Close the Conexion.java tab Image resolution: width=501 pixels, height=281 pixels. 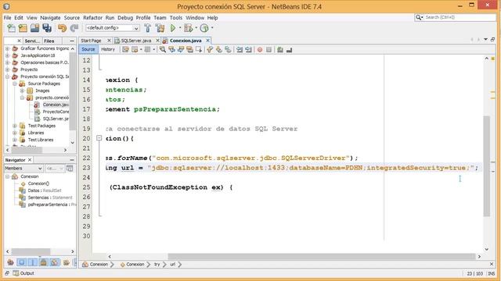pyautogui.click(x=207, y=41)
